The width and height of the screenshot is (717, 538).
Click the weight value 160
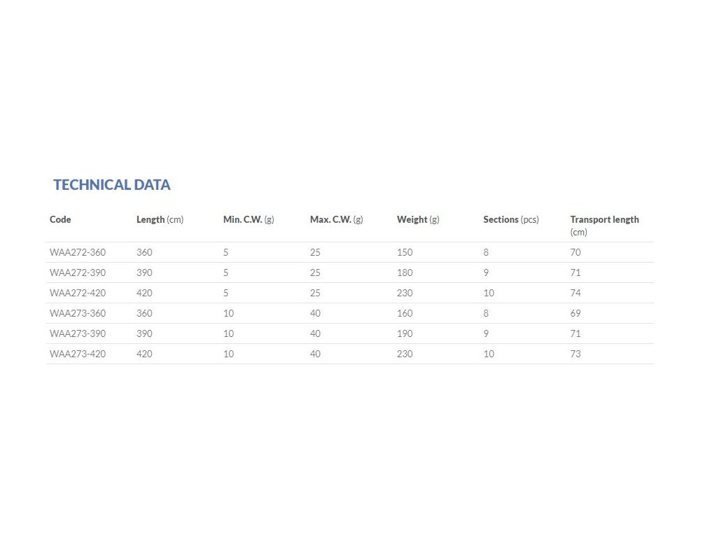[x=405, y=313]
